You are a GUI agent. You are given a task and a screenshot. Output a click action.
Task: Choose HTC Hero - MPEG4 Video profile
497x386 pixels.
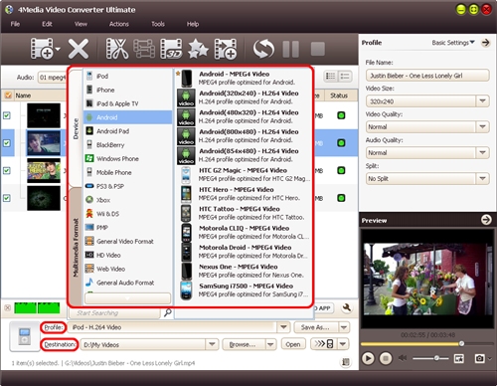coord(244,194)
